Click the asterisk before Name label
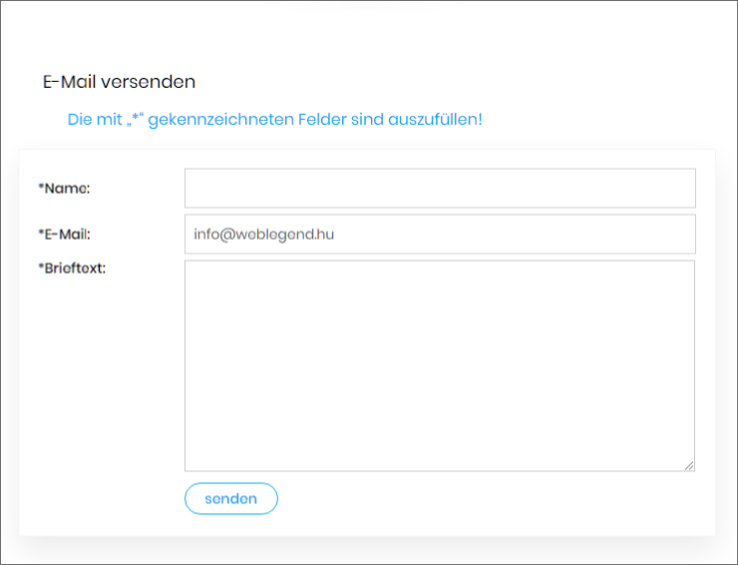Screen dimensions: 738x565 pos(41,187)
